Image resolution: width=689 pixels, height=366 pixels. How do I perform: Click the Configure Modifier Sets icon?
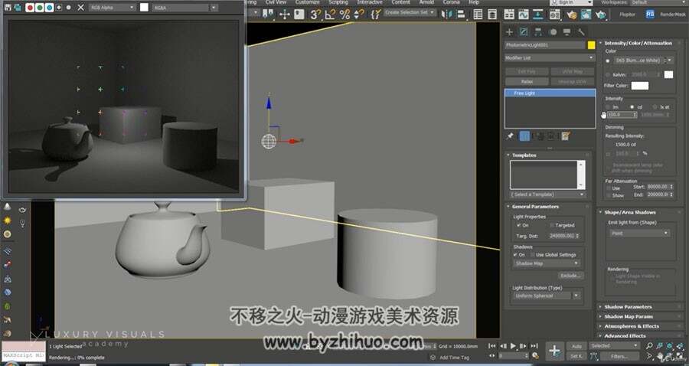[566, 136]
